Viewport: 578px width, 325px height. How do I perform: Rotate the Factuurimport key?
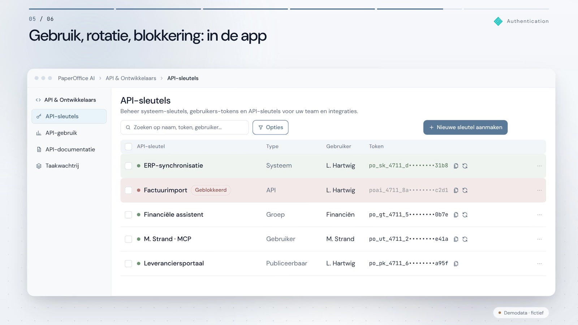[x=465, y=190]
